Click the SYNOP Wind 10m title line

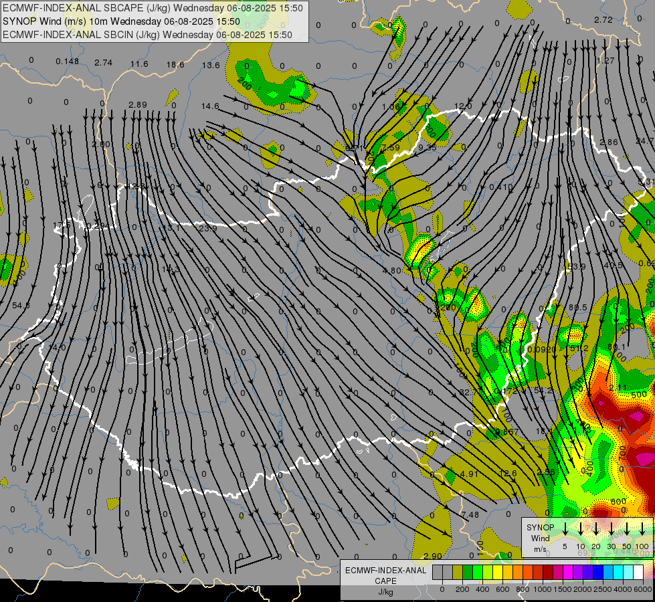click(121, 21)
